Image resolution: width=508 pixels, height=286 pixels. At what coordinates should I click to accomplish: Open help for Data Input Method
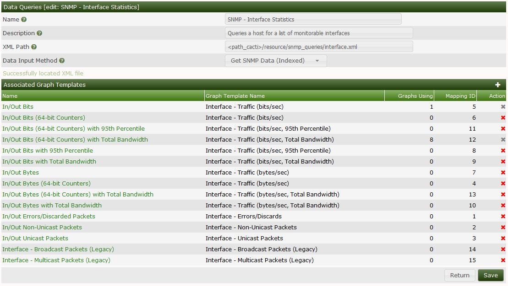click(63, 60)
